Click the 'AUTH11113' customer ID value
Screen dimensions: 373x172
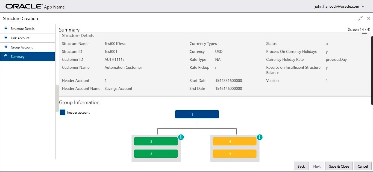point(114,59)
